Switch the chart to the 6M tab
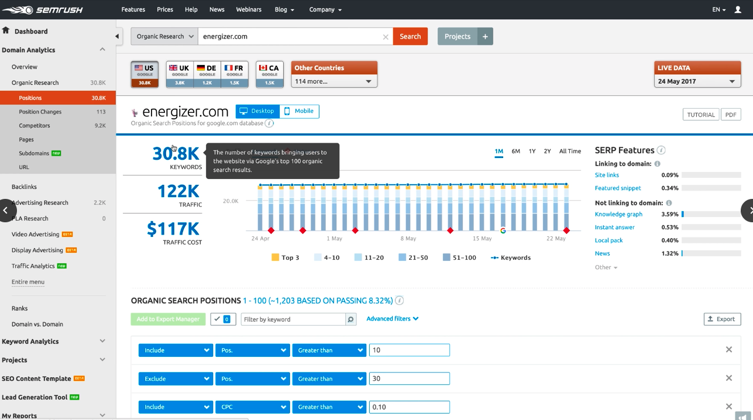 tap(515, 151)
